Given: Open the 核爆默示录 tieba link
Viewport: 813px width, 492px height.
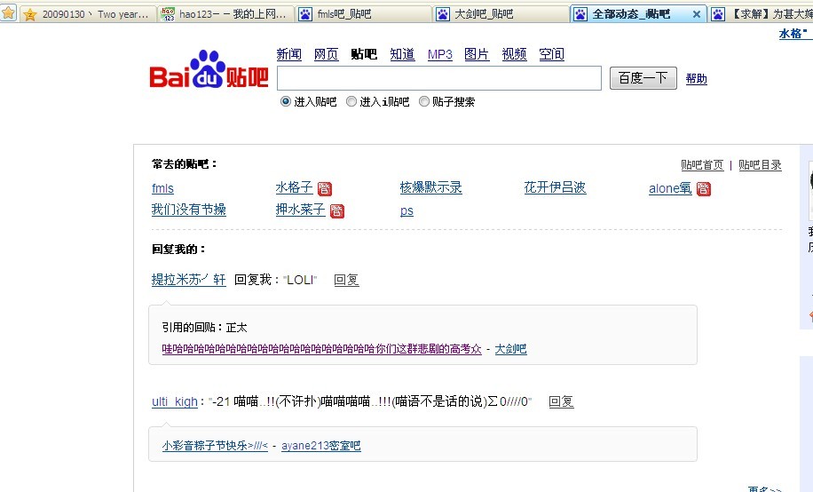Looking at the screenshot, I should pyautogui.click(x=430, y=187).
